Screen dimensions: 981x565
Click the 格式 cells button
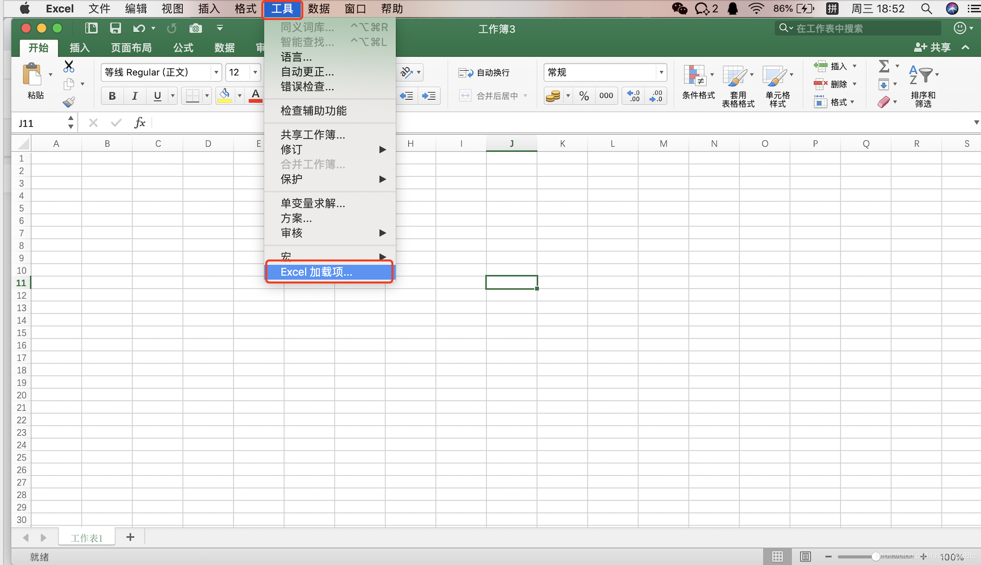coord(834,102)
